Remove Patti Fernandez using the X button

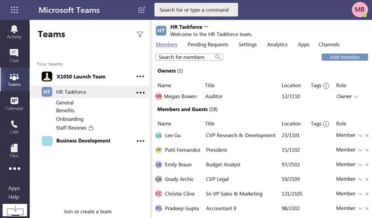(x=367, y=150)
